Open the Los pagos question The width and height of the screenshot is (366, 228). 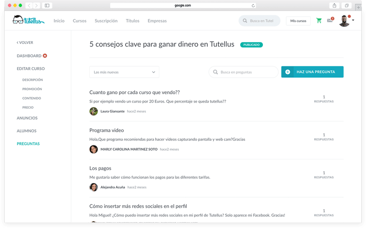point(100,168)
